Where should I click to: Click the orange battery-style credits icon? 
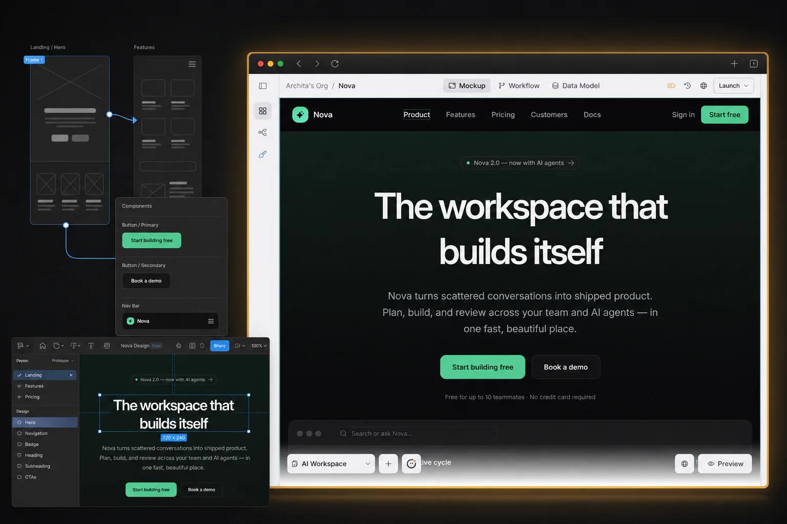click(671, 85)
